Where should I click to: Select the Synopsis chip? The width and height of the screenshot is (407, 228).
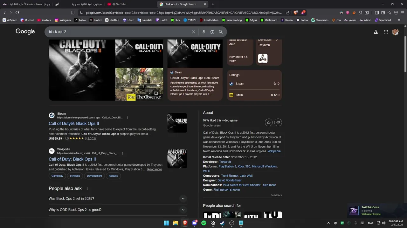point(75,176)
